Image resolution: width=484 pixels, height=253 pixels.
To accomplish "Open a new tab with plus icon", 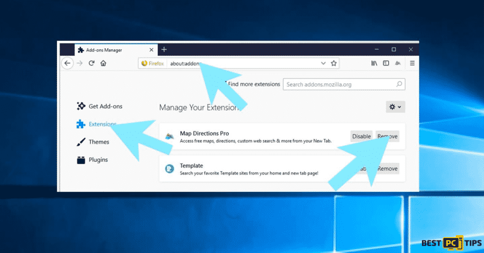I will click(x=164, y=50).
